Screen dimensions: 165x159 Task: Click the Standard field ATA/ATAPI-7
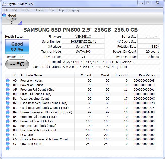coord(111,62)
